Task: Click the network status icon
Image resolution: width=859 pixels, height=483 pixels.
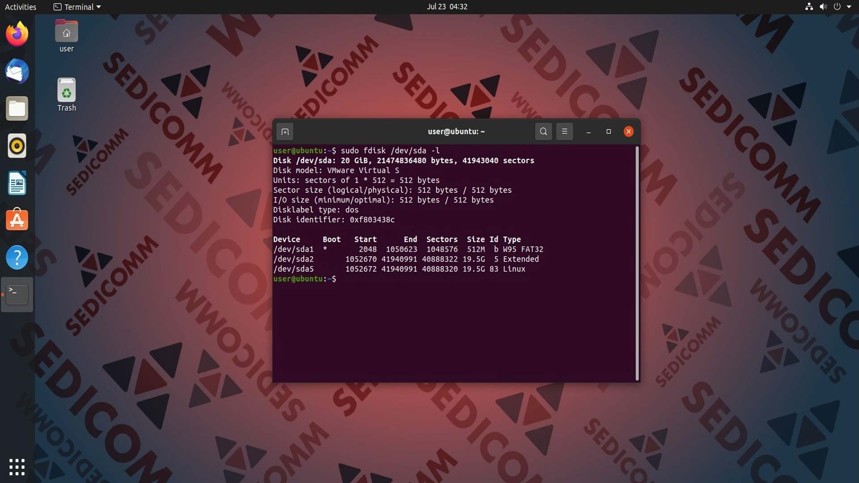Action: tap(809, 7)
